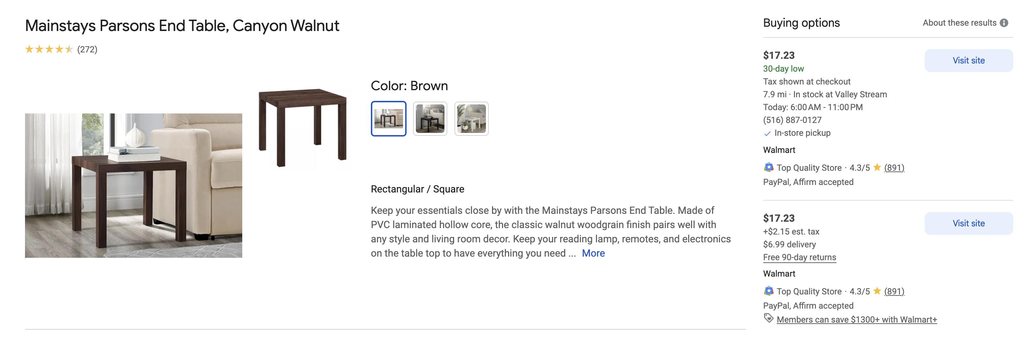Click the yellow star in second Walmart rating

877,291
